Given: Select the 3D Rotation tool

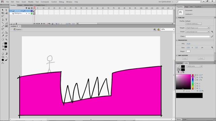Looking at the screenshot, I should click(x=6, y=13).
